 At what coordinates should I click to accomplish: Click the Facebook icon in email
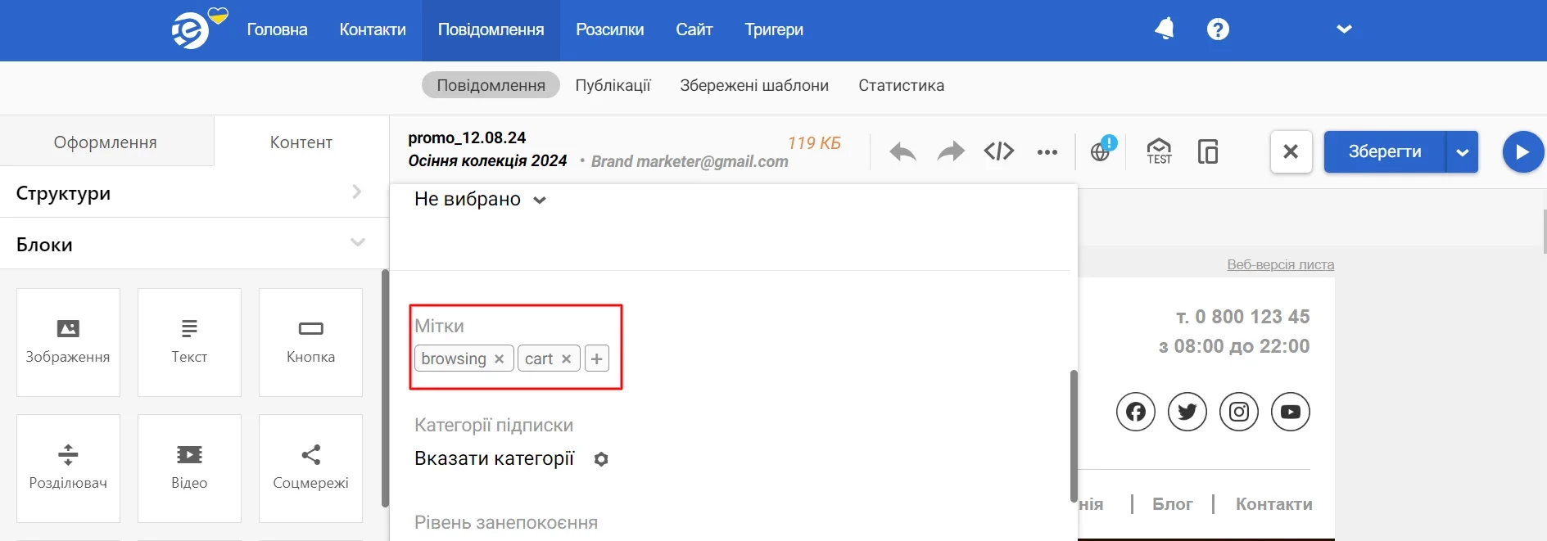pyautogui.click(x=1136, y=412)
